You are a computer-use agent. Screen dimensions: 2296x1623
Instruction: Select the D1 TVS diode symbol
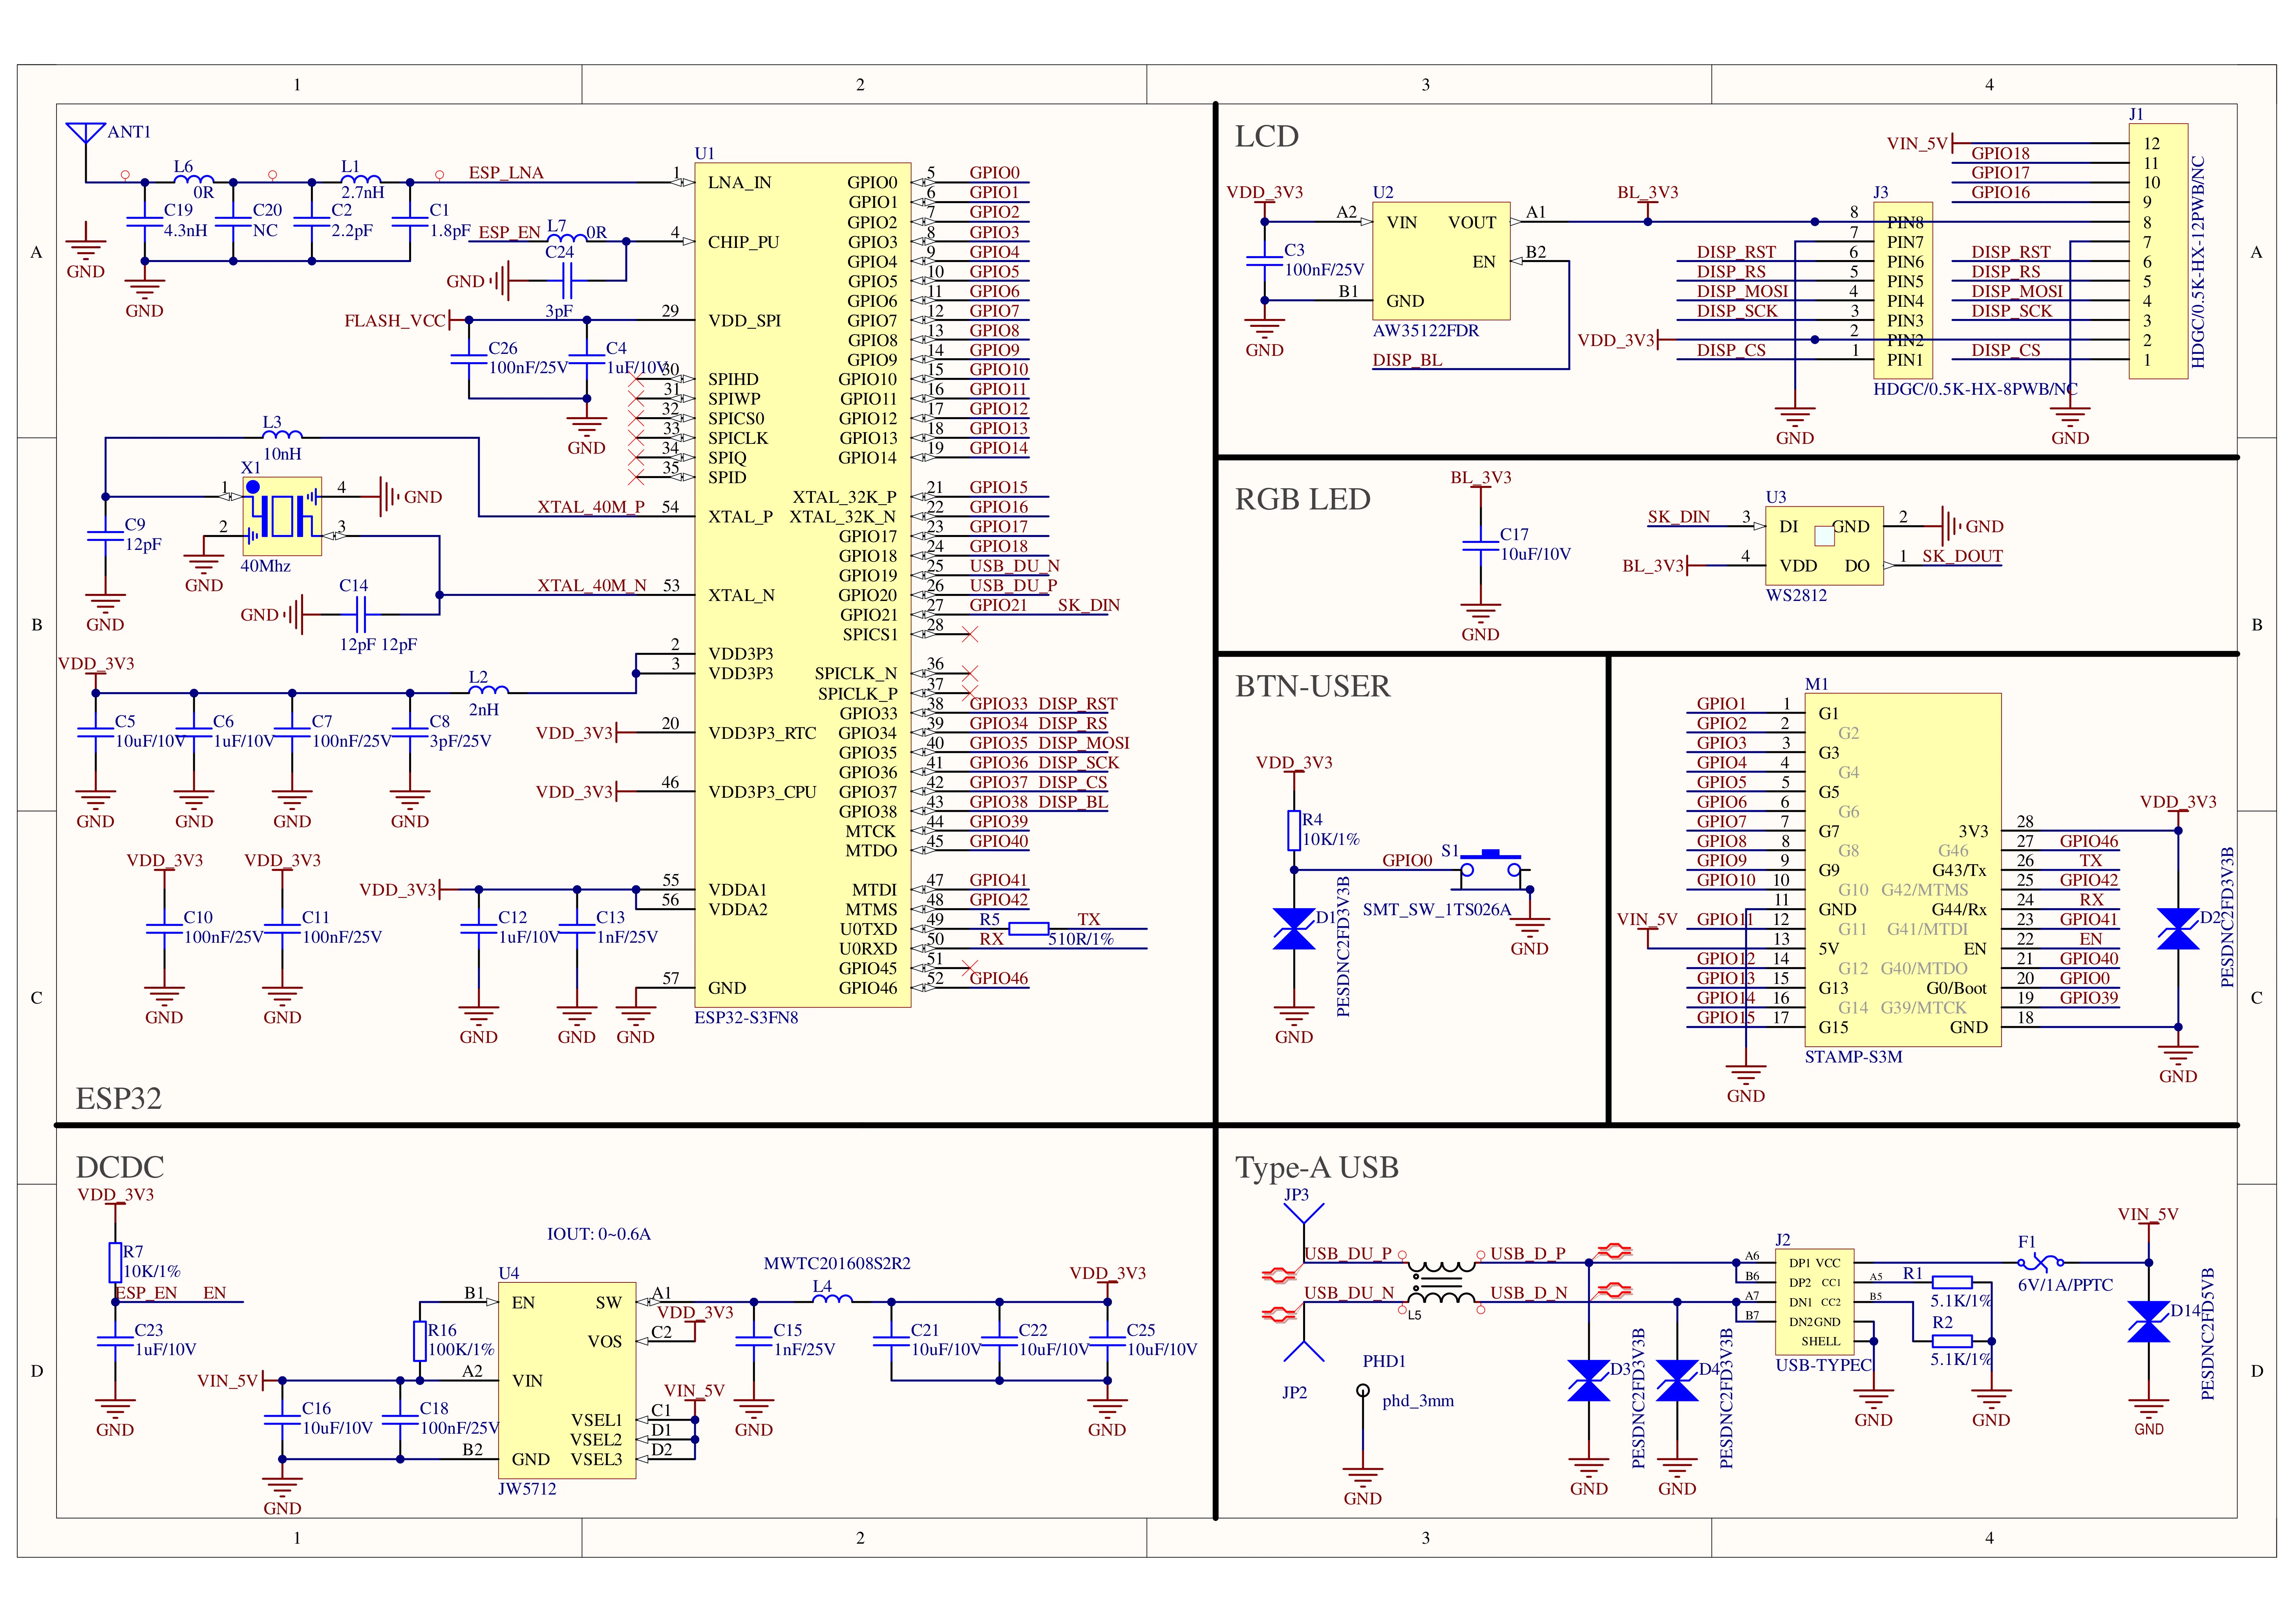coord(1294,929)
